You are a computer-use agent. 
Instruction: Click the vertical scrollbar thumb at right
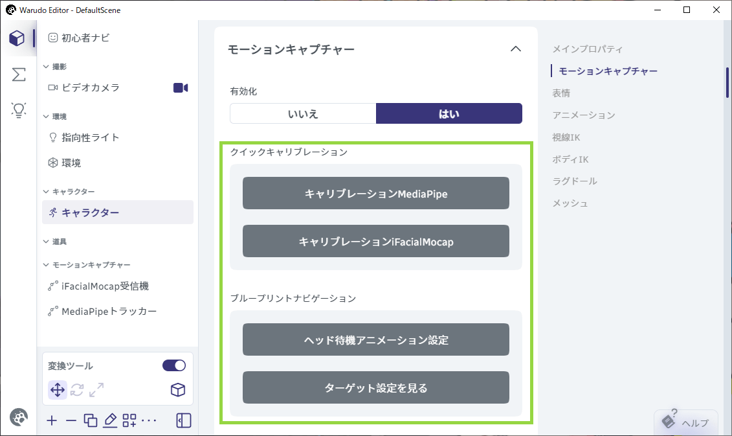(x=727, y=83)
